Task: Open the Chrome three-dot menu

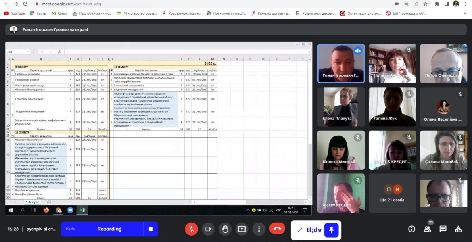Action: pos(466,4)
